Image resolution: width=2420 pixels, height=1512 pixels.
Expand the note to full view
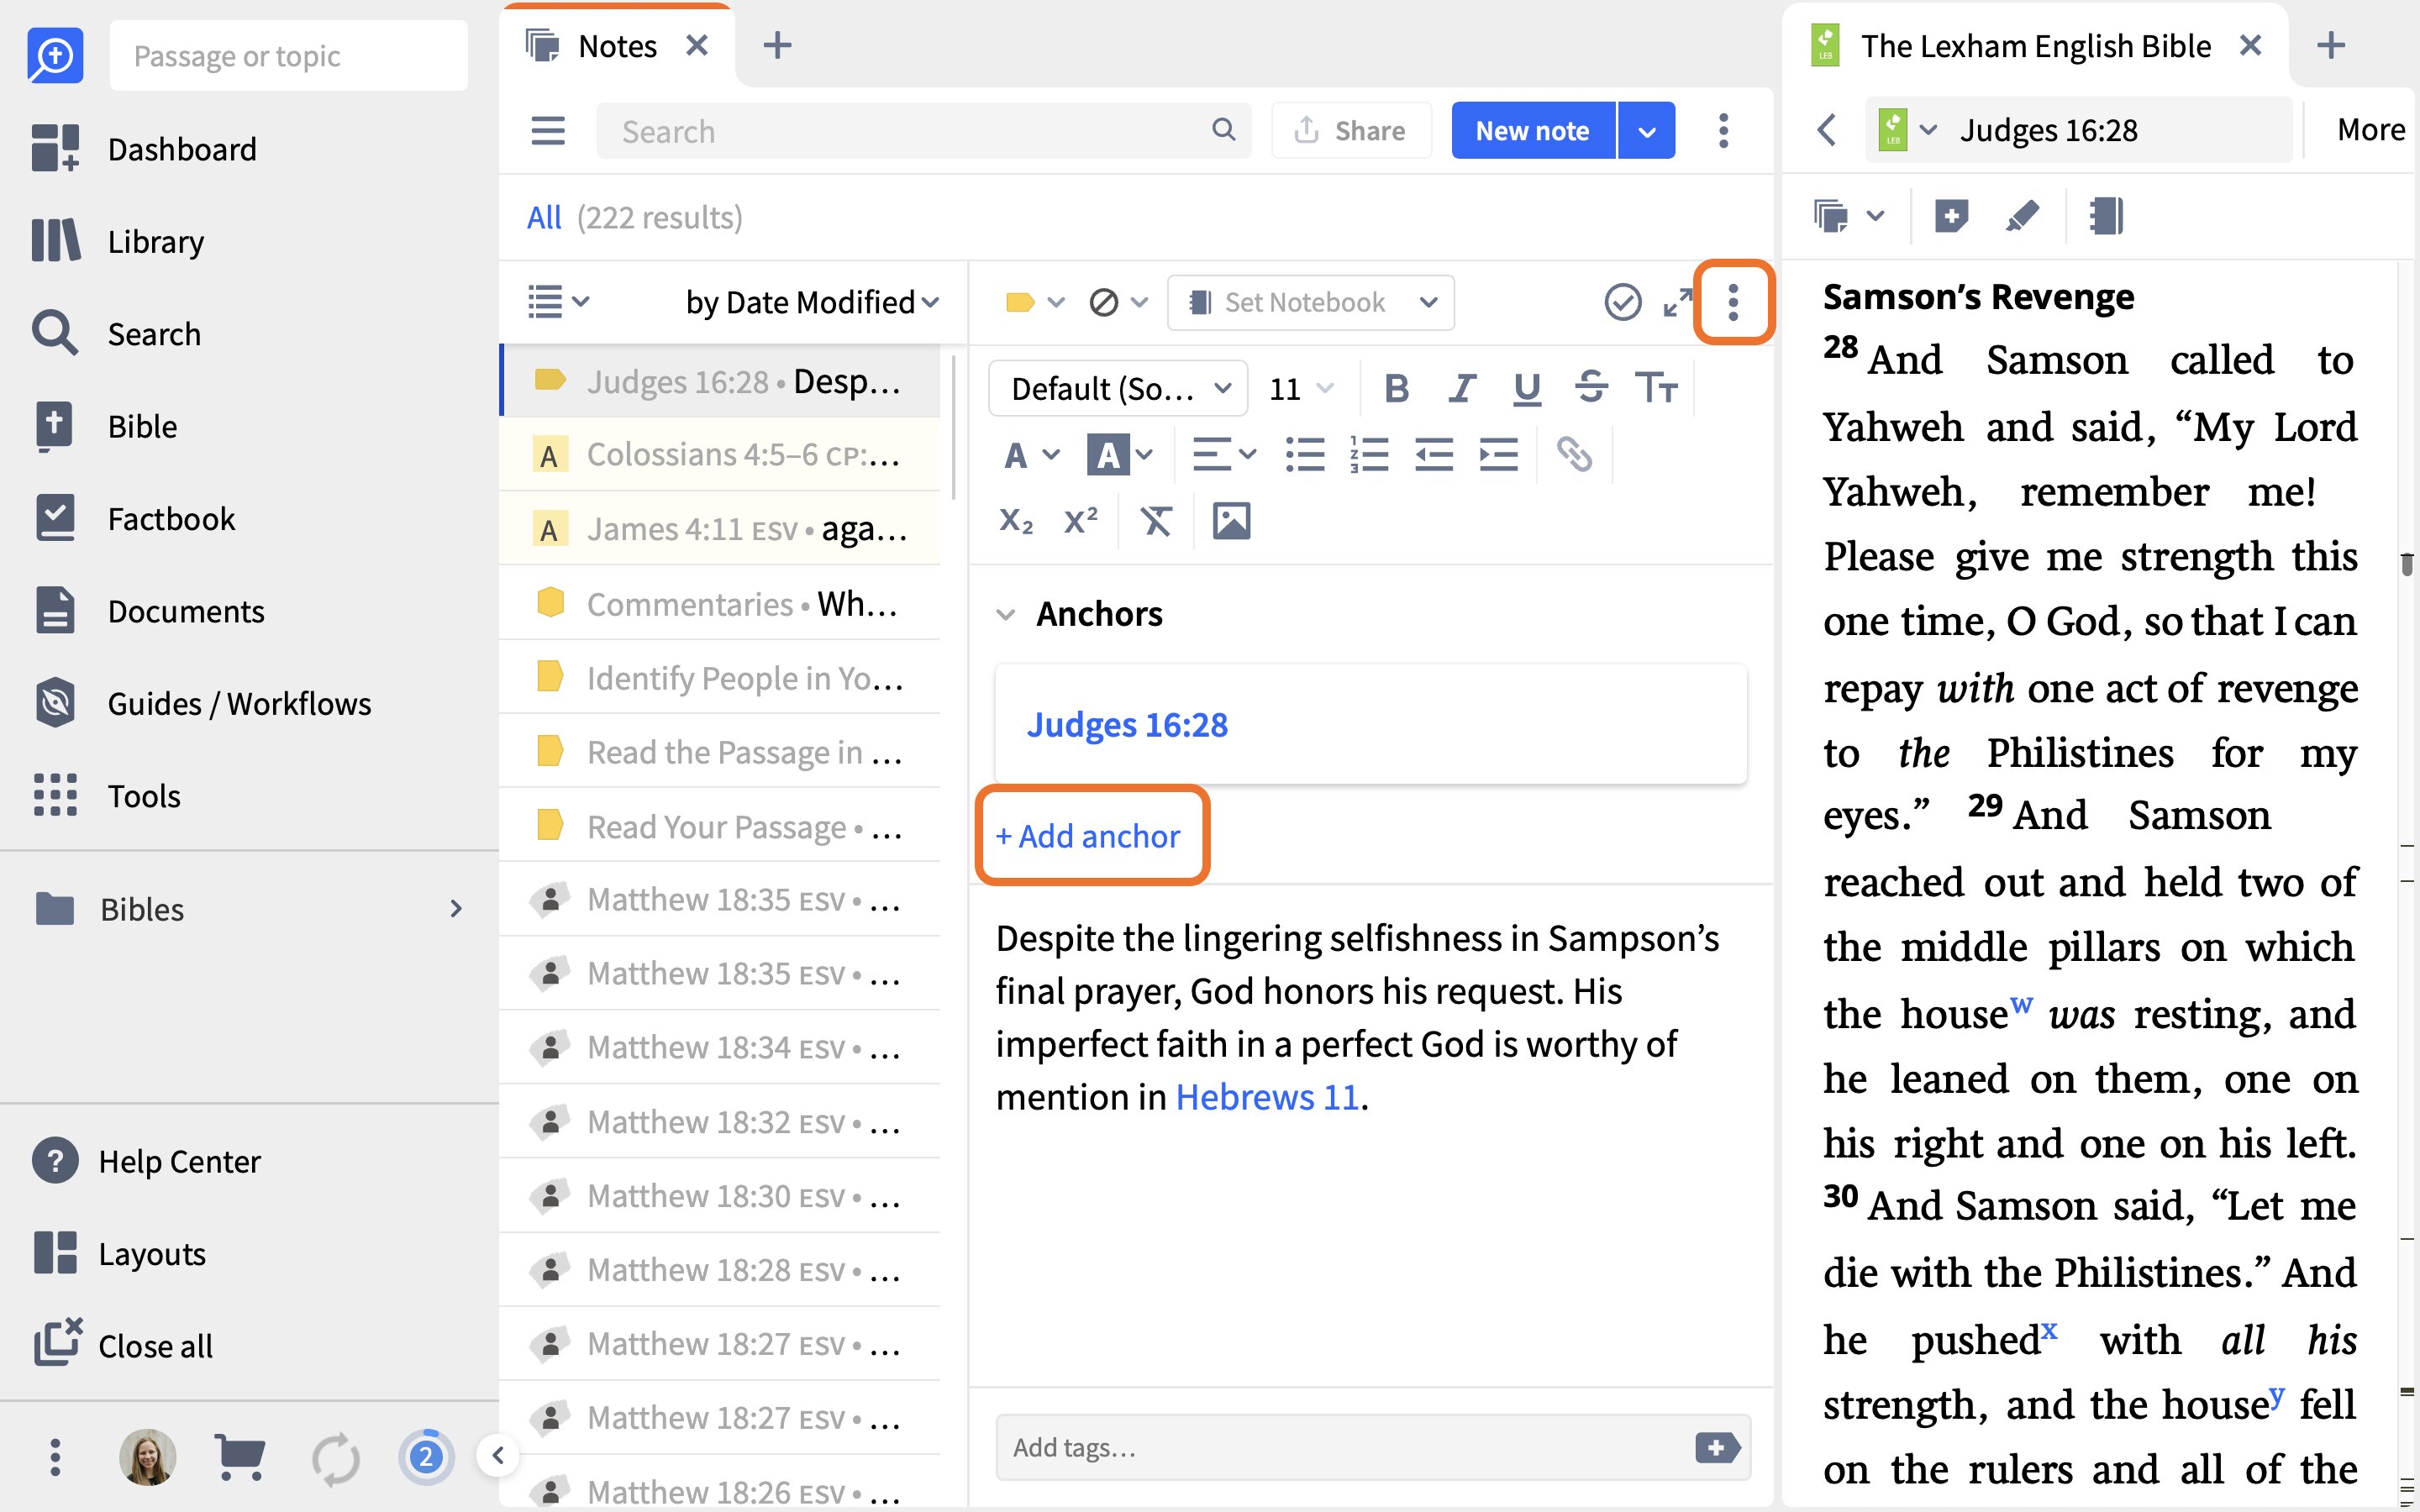1677,302
